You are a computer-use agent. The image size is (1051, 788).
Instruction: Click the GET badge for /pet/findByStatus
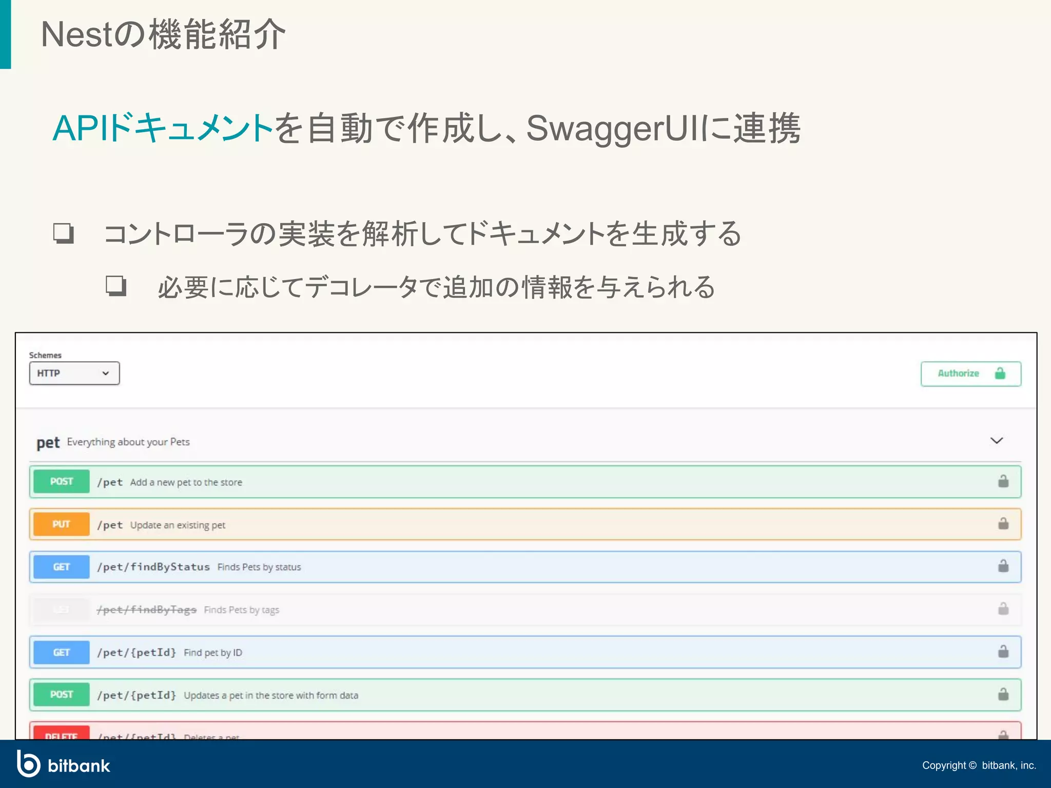click(x=62, y=567)
